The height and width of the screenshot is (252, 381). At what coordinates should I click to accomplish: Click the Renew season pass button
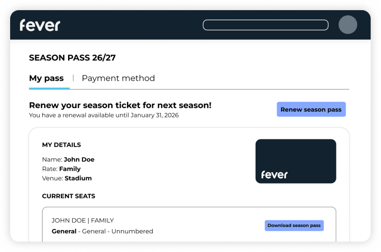pyautogui.click(x=311, y=109)
